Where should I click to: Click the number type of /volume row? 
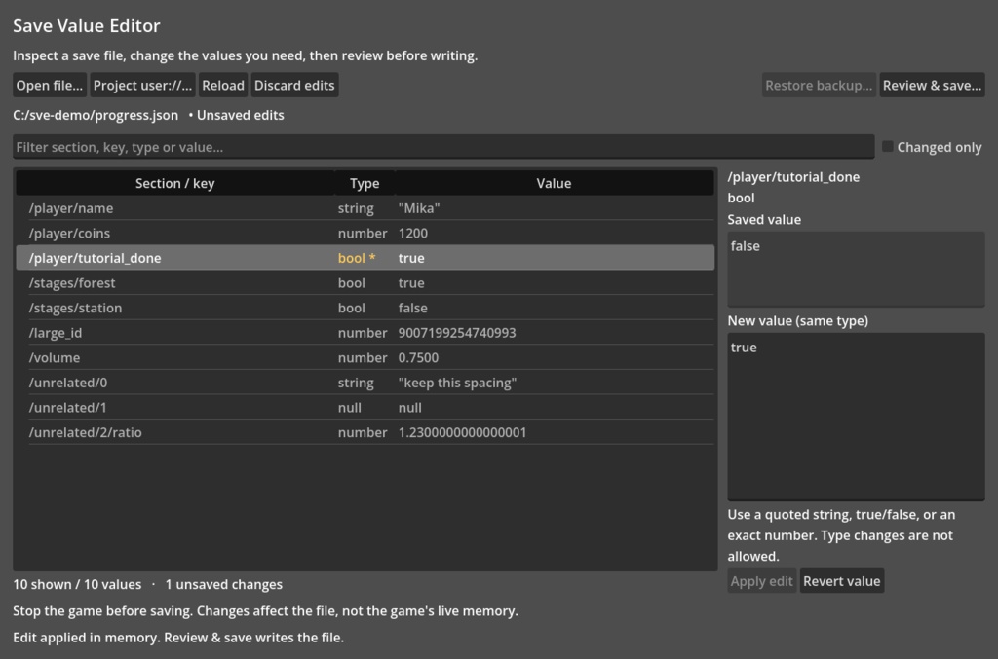pos(363,357)
